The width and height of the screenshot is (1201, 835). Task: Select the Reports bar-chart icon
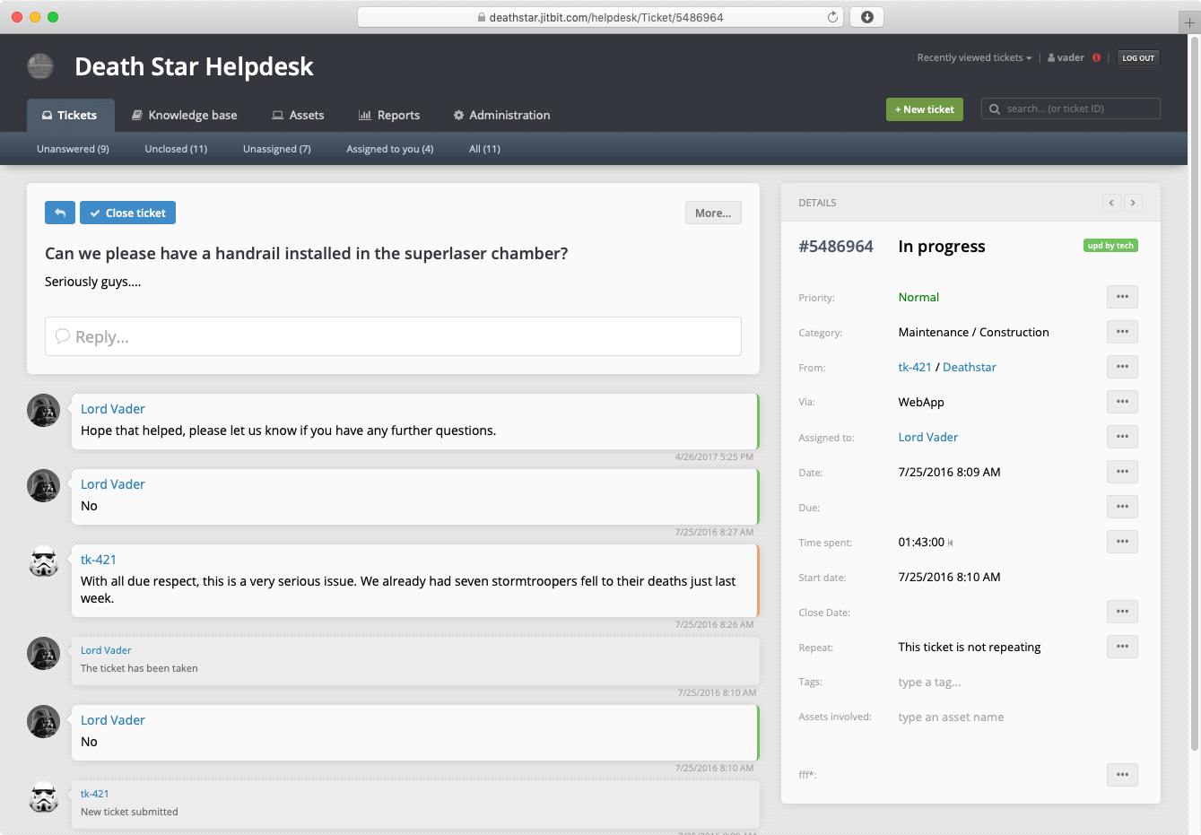[x=366, y=115]
